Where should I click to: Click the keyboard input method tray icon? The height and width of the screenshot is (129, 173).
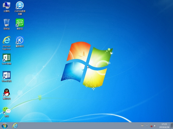[142, 126]
